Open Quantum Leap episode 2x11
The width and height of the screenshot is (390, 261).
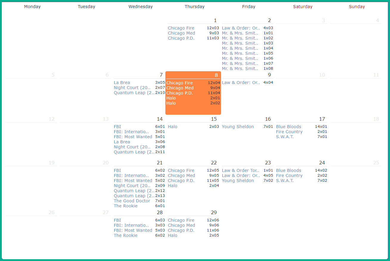tap(134, 152)
